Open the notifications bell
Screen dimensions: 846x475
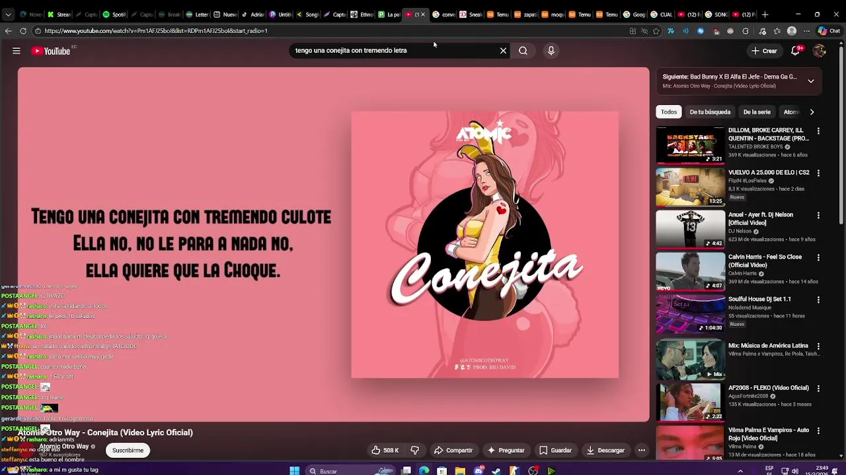(x=796, y=51)
